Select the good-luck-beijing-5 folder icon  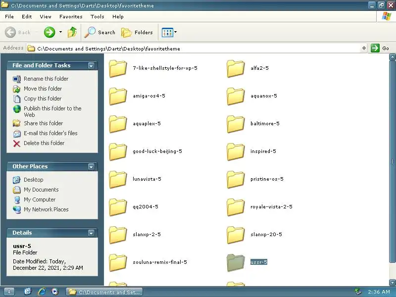[118, 152]
